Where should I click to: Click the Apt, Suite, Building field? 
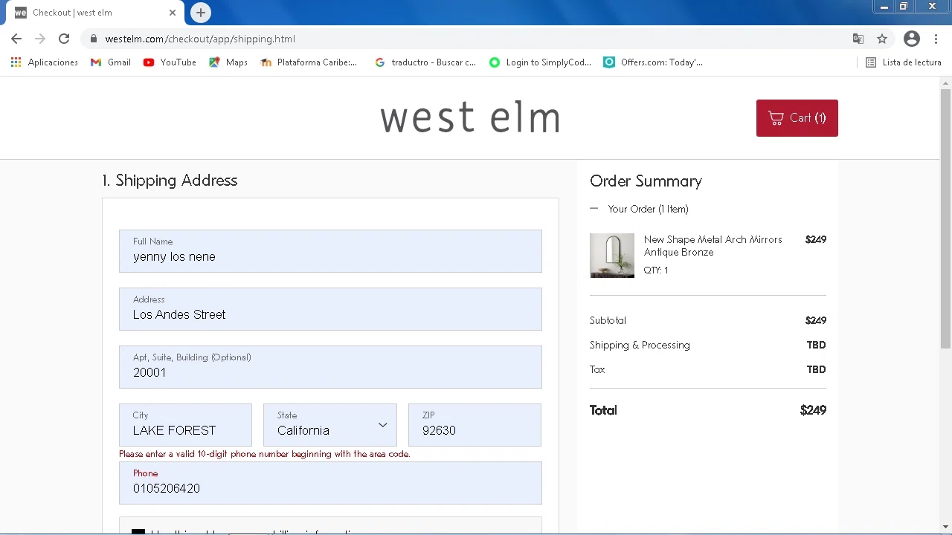pyautogui.click(x=330, y=367)
